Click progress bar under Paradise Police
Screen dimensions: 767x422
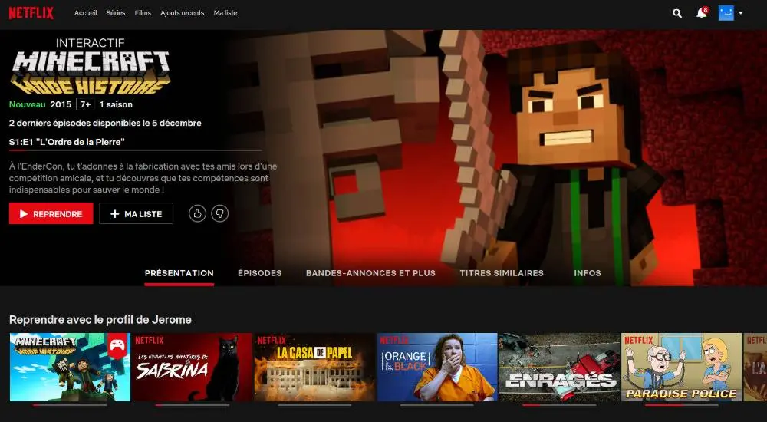click(682, 405)
